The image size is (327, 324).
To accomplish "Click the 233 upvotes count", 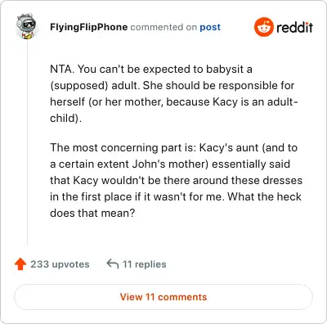I will point(60,264).
